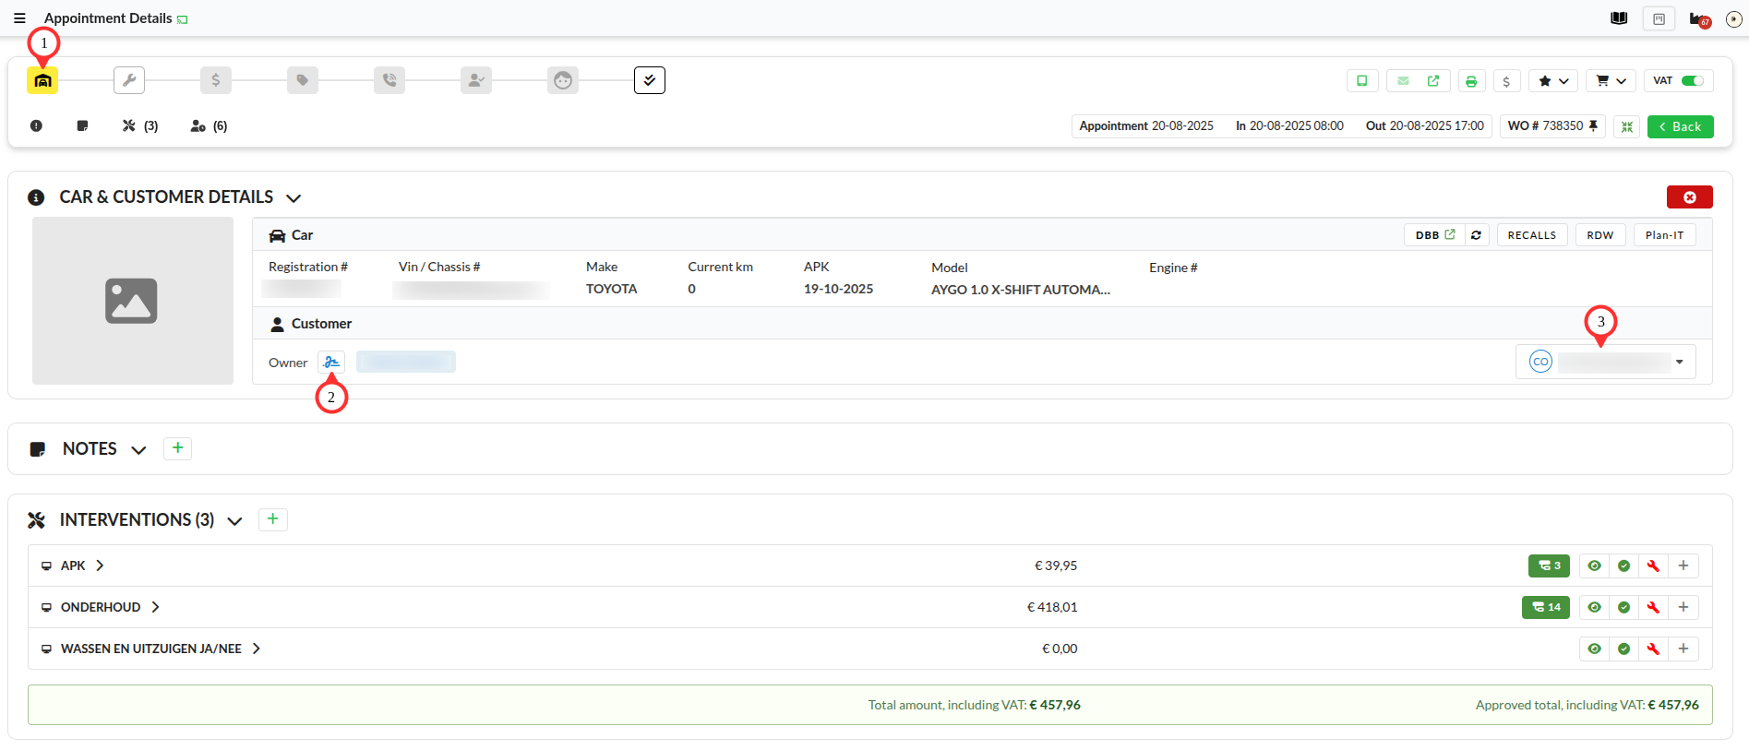Click the green Back button
Viewport: 1749px width, 750px height.
tap(1680, 126)
